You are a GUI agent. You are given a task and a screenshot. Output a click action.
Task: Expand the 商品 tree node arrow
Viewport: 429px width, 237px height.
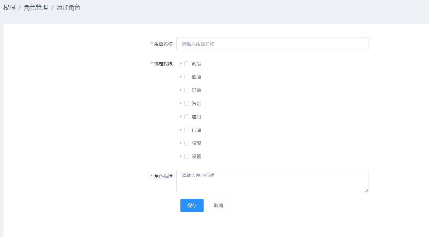tap(181, 64)
